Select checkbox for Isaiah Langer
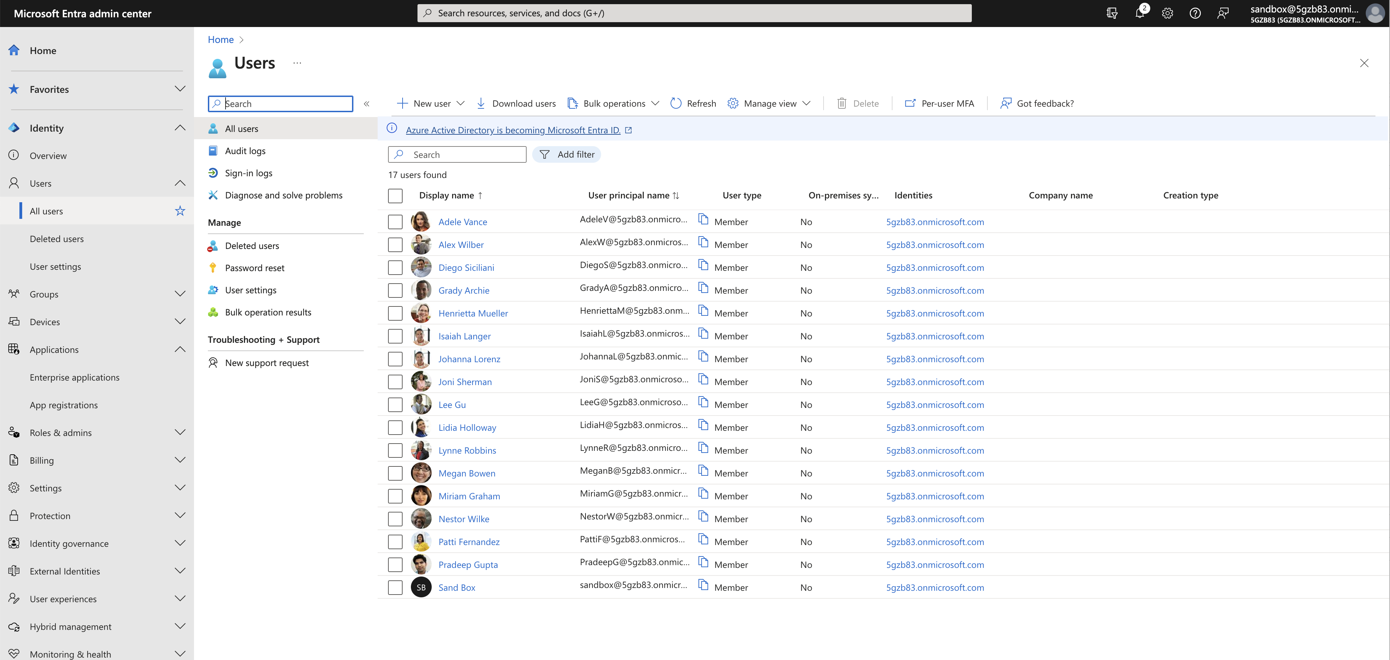The height and width of the screenshot is (660, 1390). point(395,336)
